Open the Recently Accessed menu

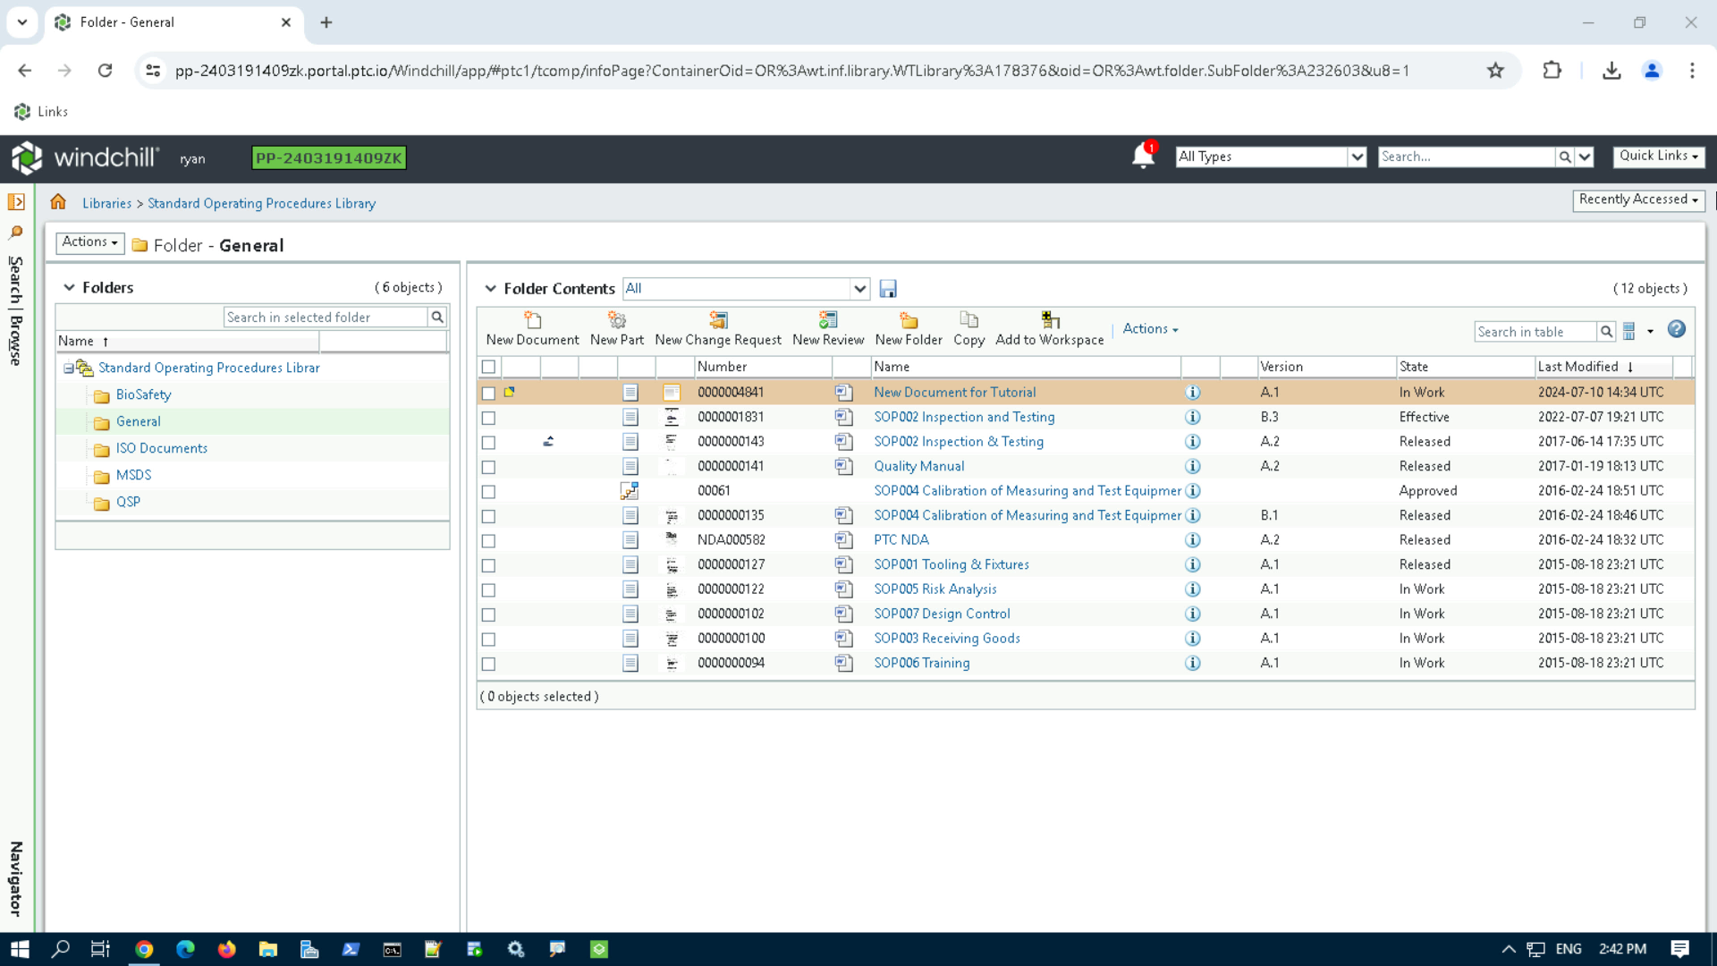1639,199
